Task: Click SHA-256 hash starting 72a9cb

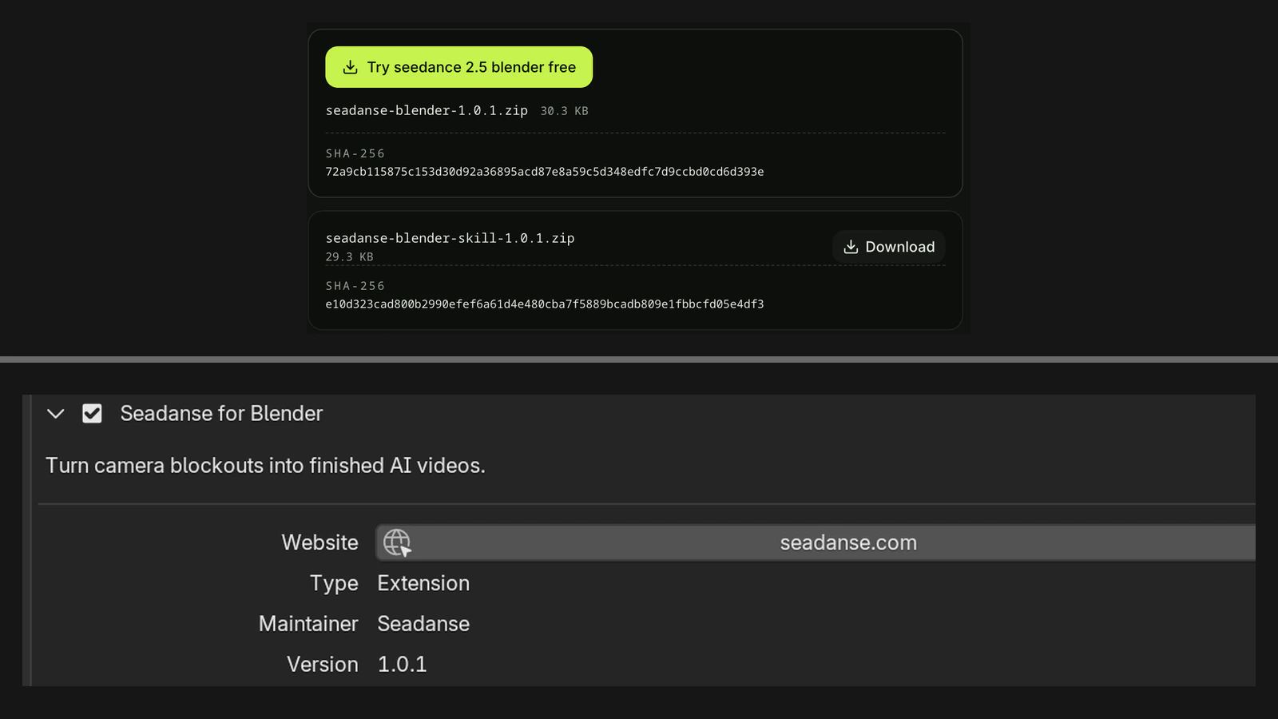Action: tap(545, 172)
